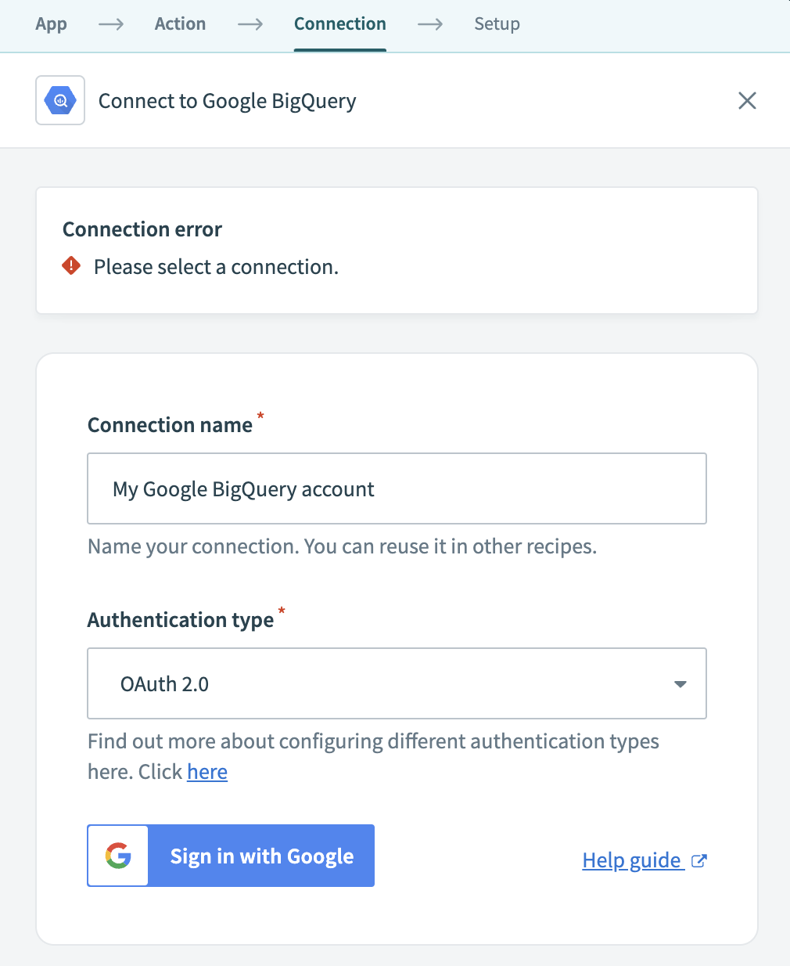Viewport: 790px width, 966px height.
Task: Focus the Connection name input field
Action: click(x=397, y=488)
